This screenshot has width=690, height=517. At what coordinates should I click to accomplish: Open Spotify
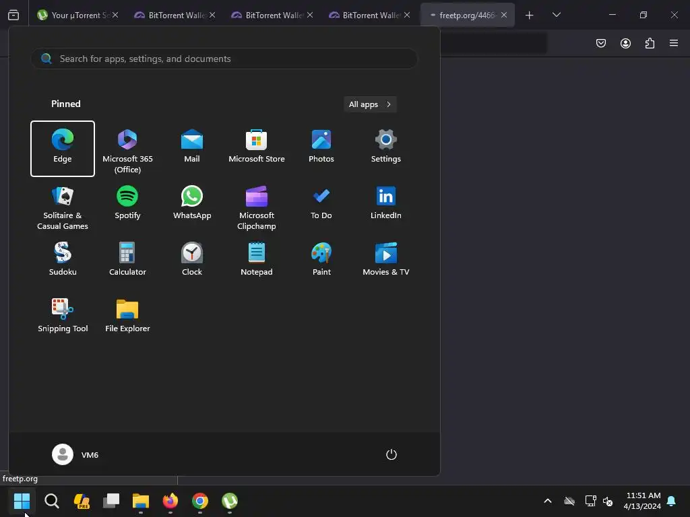[127, 203]
